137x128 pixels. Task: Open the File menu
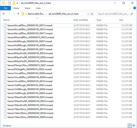(5, 8)
